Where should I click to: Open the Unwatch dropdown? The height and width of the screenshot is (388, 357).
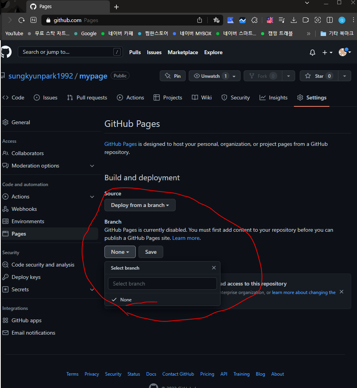pos(215,76)
